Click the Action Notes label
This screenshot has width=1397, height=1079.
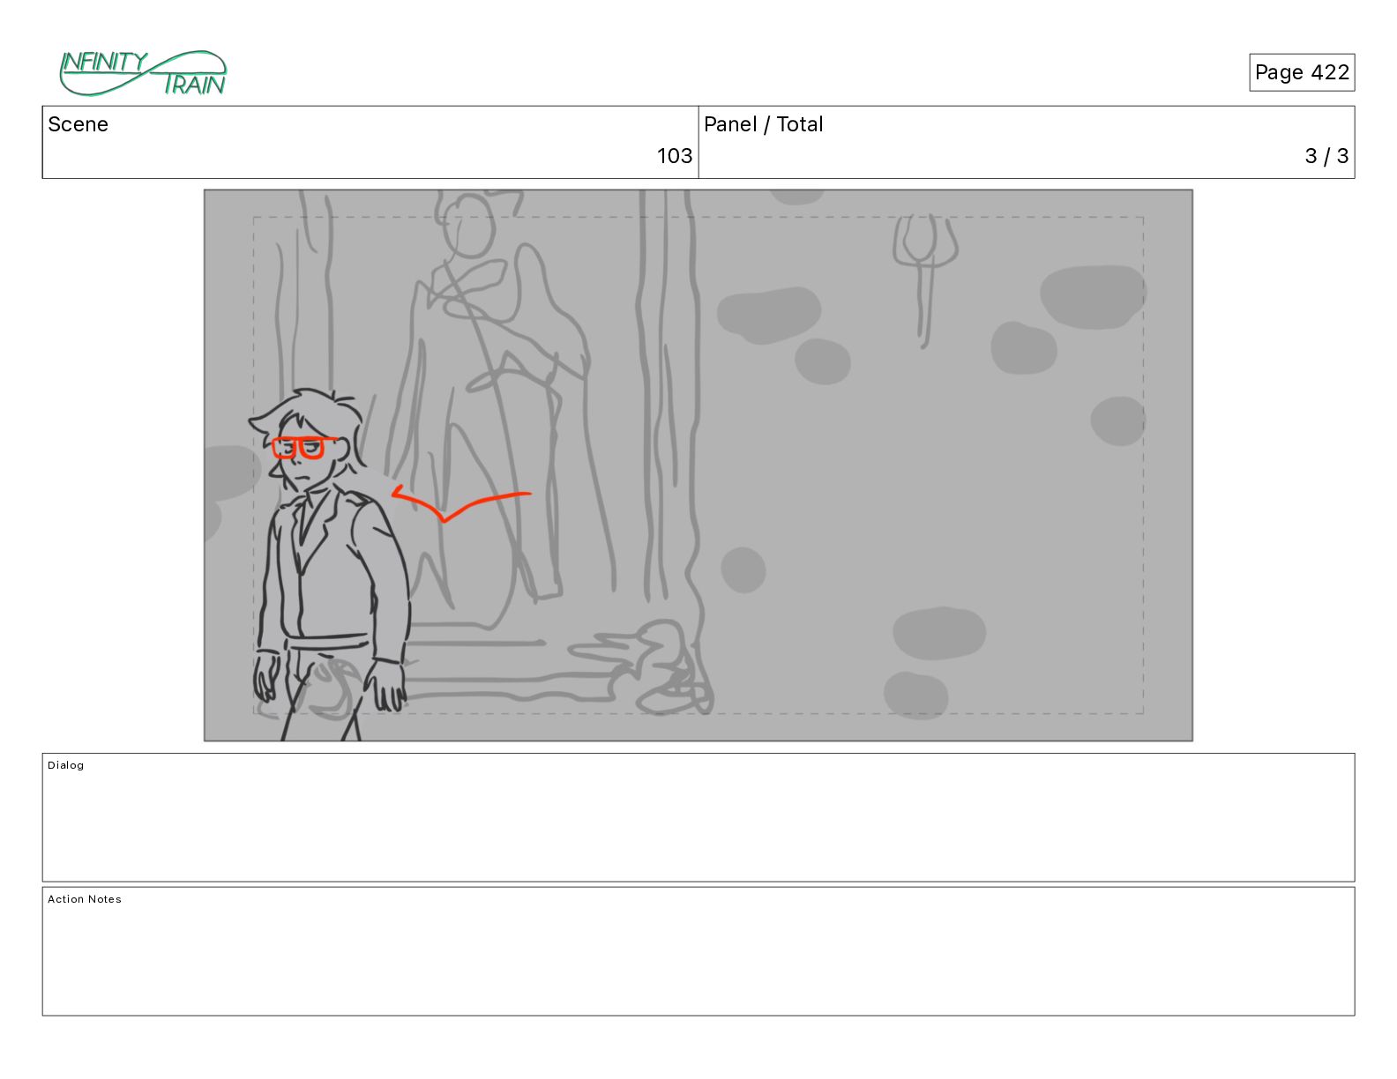click(x=85, y=899)
